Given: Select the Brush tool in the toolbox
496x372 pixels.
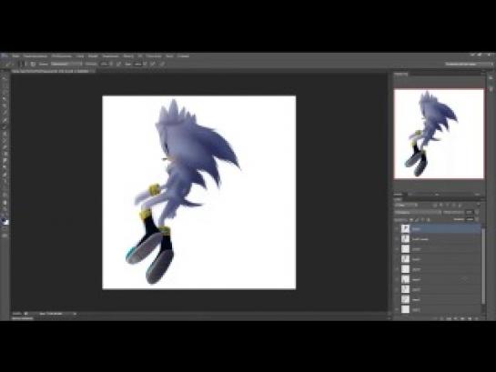Looking at the screenshot, I should (5, 126).
